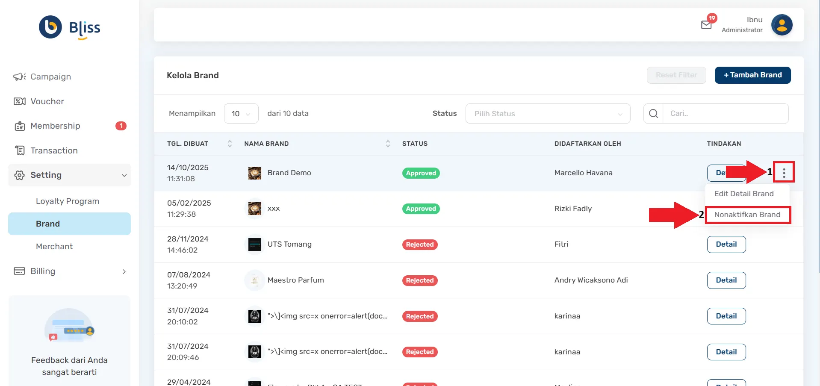Open the Membership sidebar item
Viewport: 820px width, 386px height.
click(55, 126)
